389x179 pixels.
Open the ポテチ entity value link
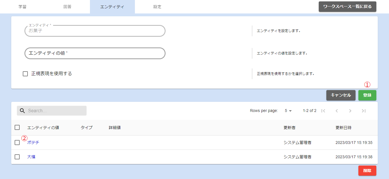(x=33, y=143)
